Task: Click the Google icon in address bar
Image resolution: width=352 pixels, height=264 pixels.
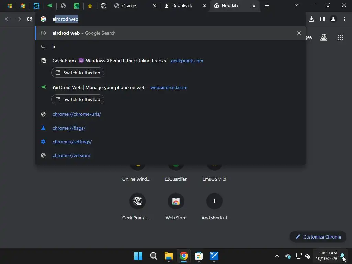Action: [x=43, y=19]
